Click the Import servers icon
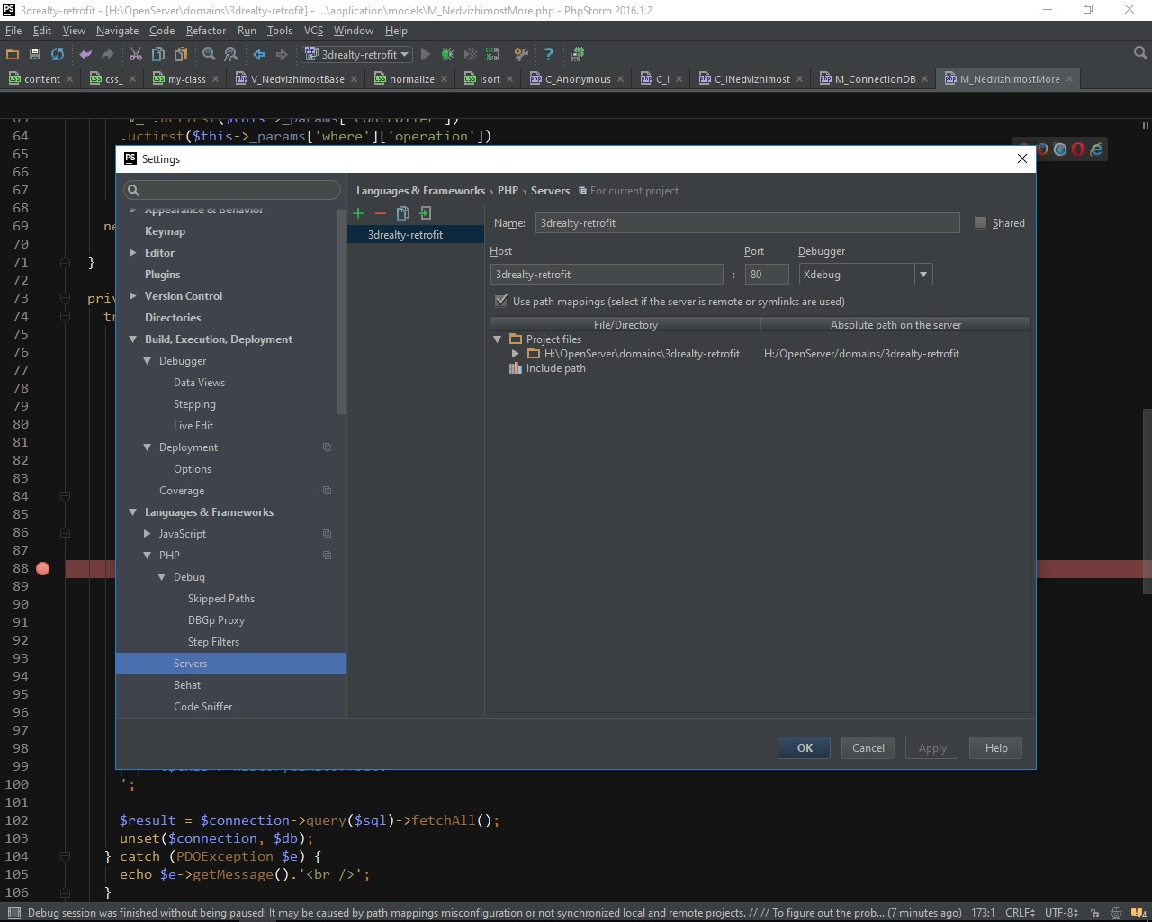1152x922 pixels. [426, 213]
